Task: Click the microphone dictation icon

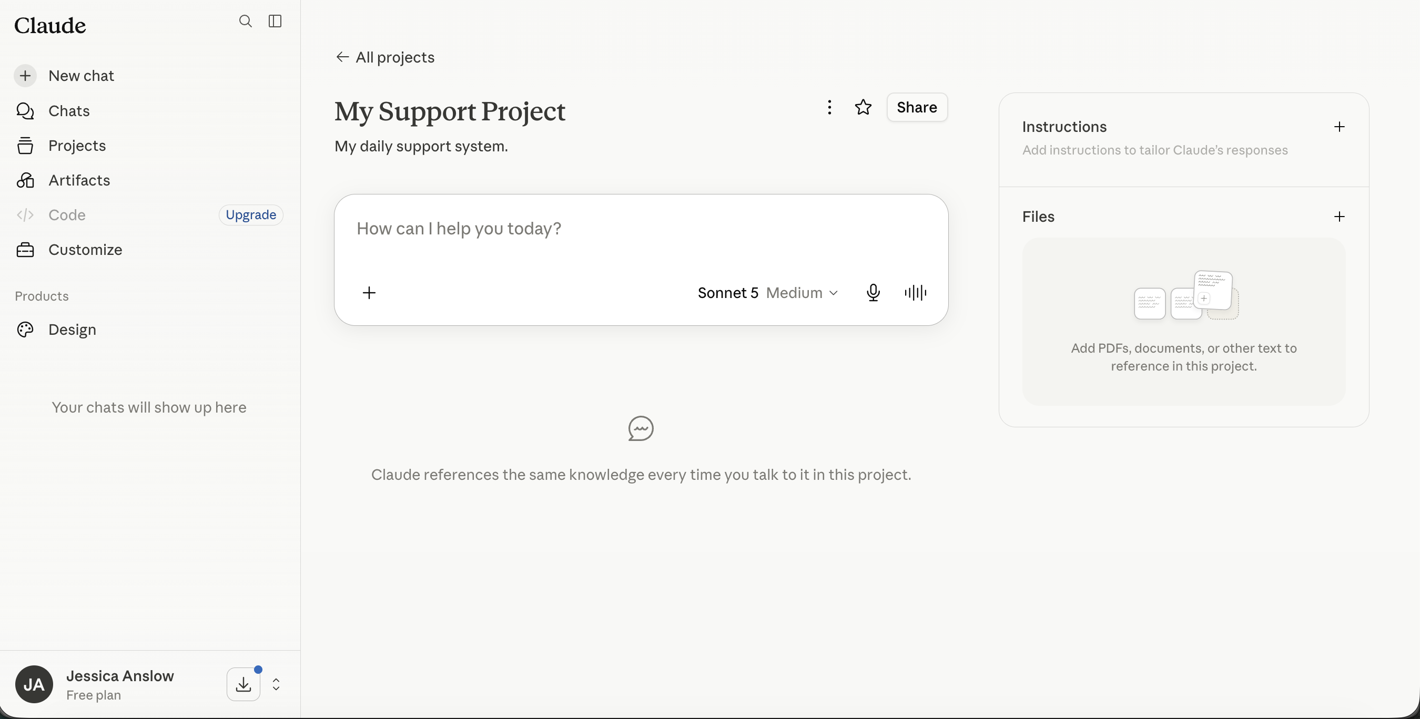Action: pyautogui.click(x=873, y=293)
